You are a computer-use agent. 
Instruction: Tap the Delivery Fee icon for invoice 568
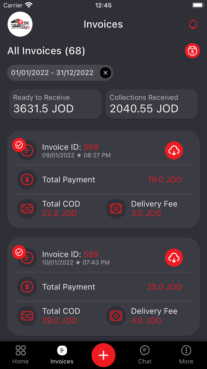(x=116, y=209)
